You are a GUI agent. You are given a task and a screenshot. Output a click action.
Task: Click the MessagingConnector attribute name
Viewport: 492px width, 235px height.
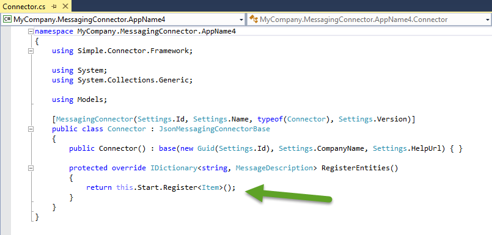click(x=95, y=119)
